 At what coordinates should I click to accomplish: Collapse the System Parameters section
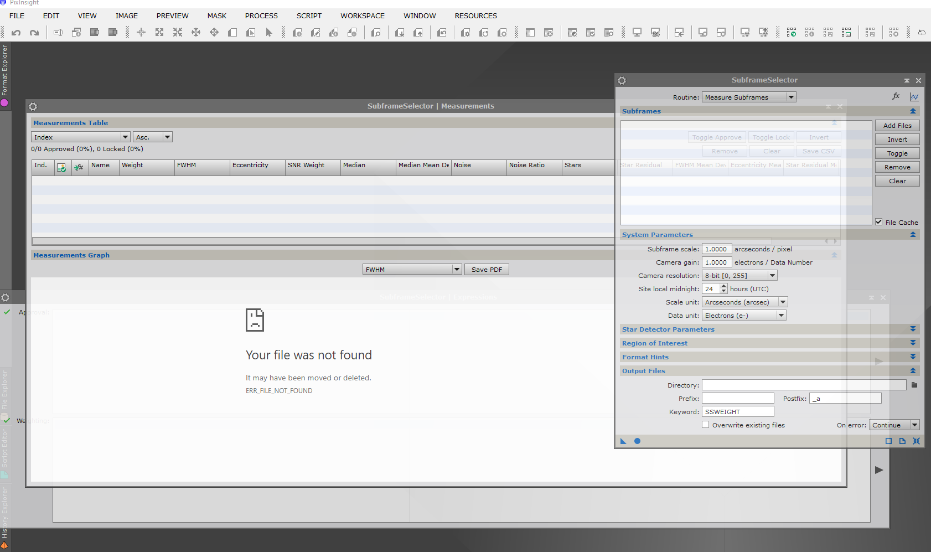(x=913, y=234)
